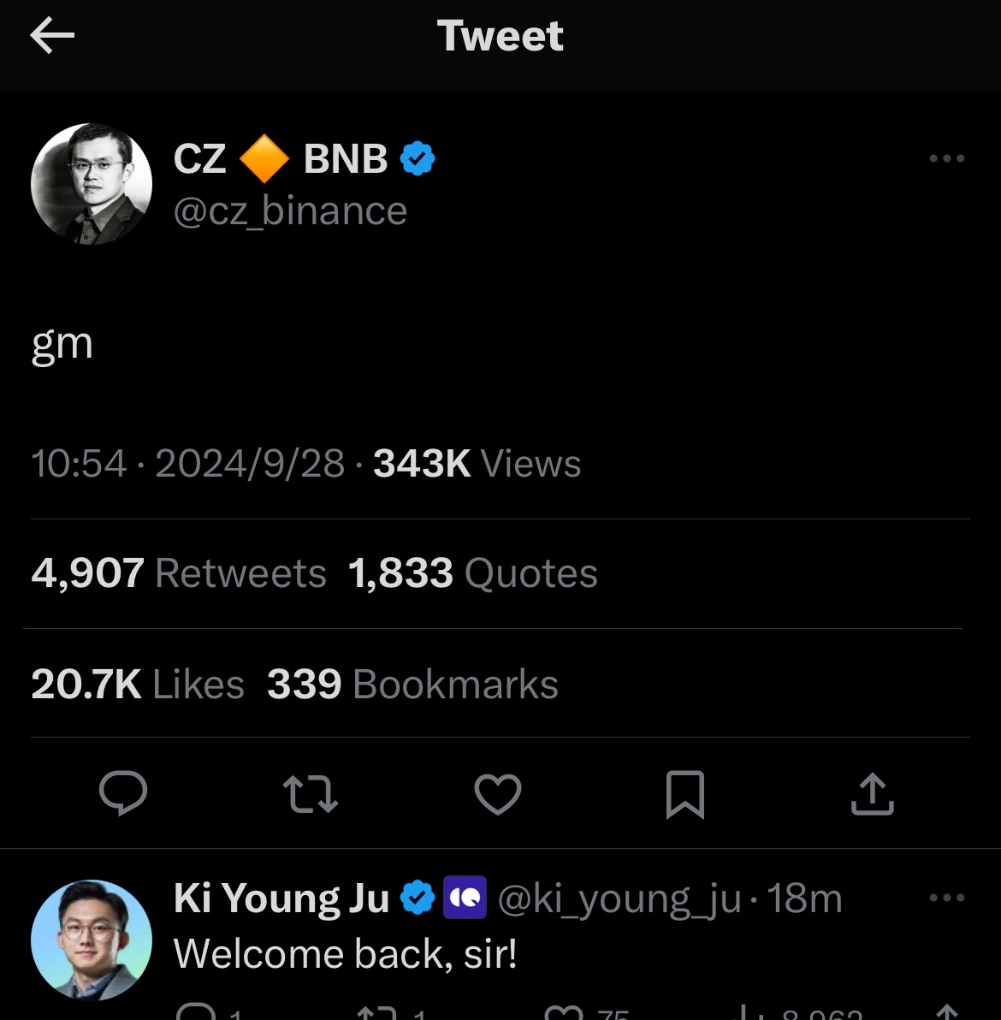The image size is (1001, 1020).
Task: Reply to CZ's gm tweet
Action: pyautogui.click(x=123, y=793)
